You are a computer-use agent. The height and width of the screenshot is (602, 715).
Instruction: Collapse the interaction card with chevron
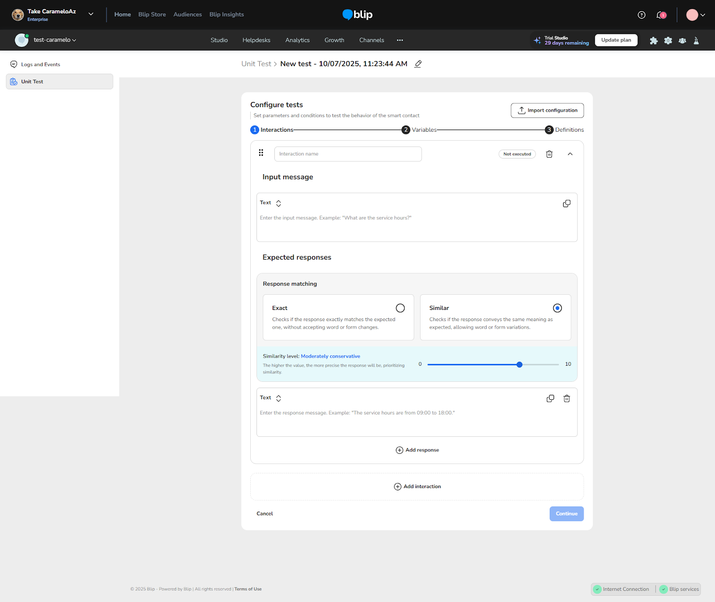click(x=570, y=154)
